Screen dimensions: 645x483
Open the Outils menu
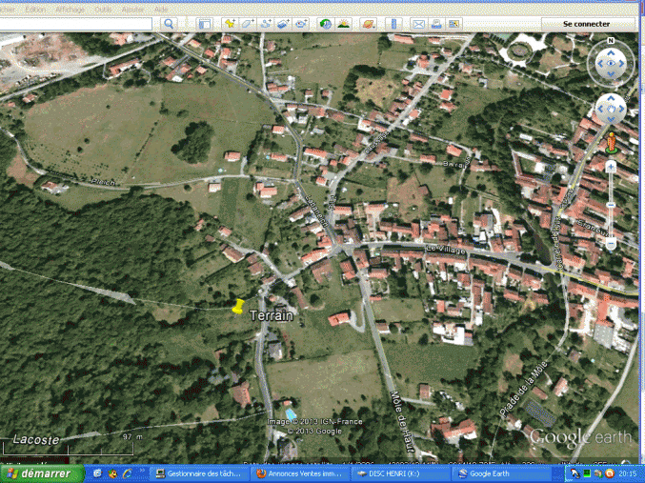pyautogui.click(x=102, y=9)
